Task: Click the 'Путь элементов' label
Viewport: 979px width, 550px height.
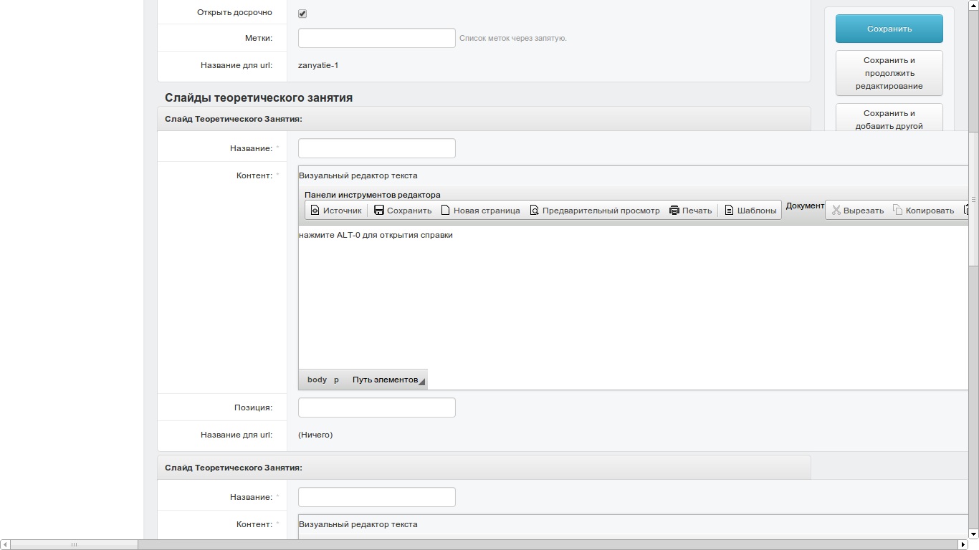Action: click(385, 380)
